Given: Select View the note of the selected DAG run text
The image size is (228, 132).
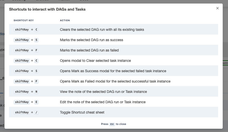Looking at the screenshot, I should [x=103, y=92].
